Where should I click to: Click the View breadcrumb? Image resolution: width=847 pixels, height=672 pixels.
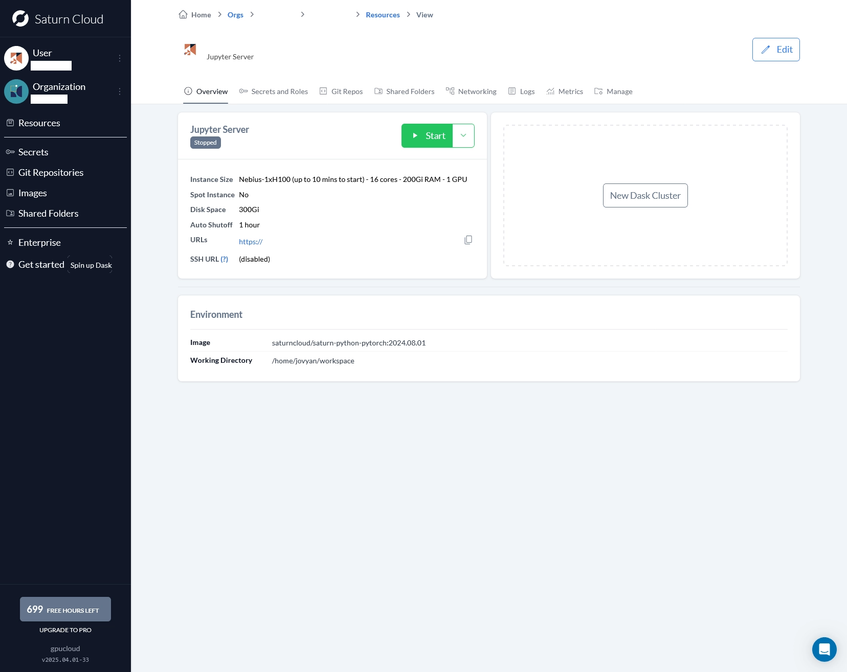pyautogui.click(x=425, y=15)
